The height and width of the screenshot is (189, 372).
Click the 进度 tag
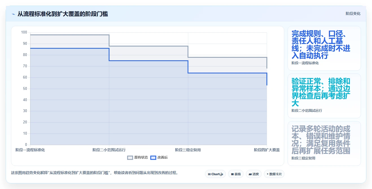coord(254,174)
